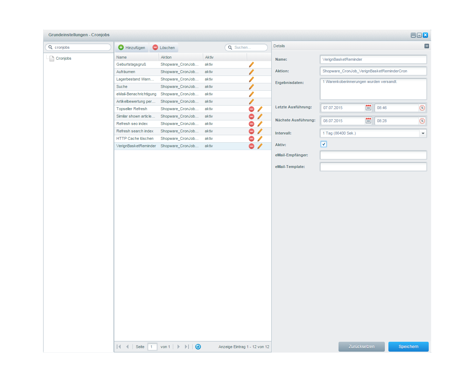This screenshot has height=382, width=474.
Task: Edit the Suche cronjob pencil icon
Action: coord(252,87)
